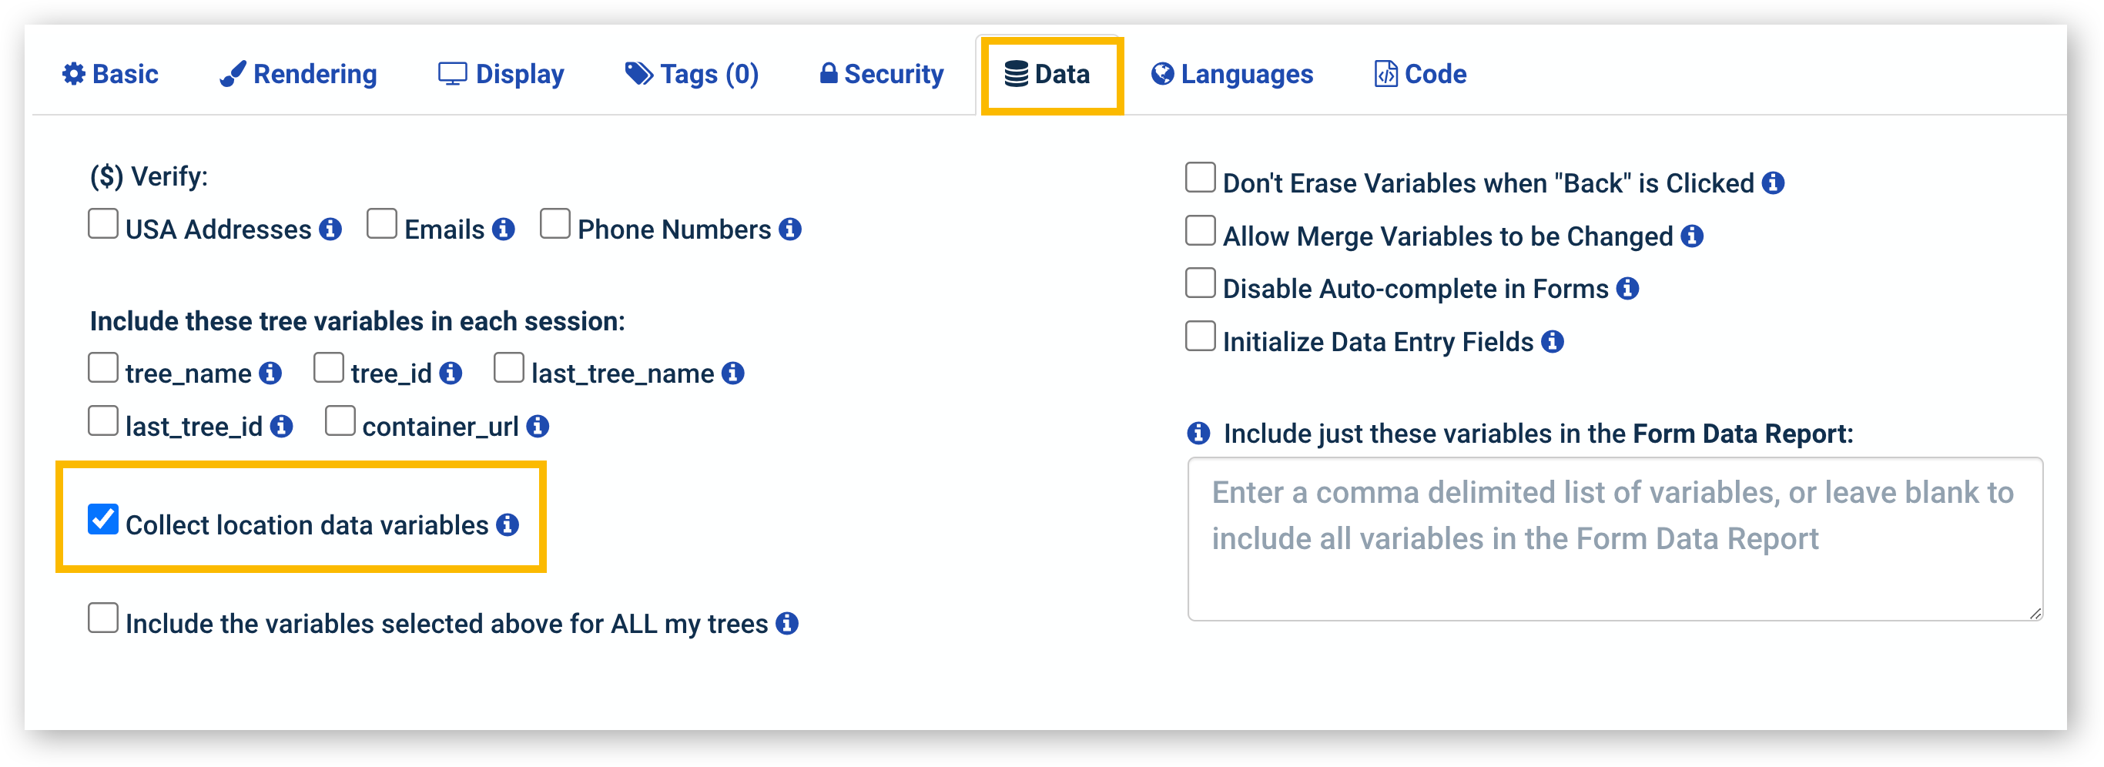Click info icon next to Phone Numbers
This screenshot has width=2104, height=767.
[x=790, y=229]
